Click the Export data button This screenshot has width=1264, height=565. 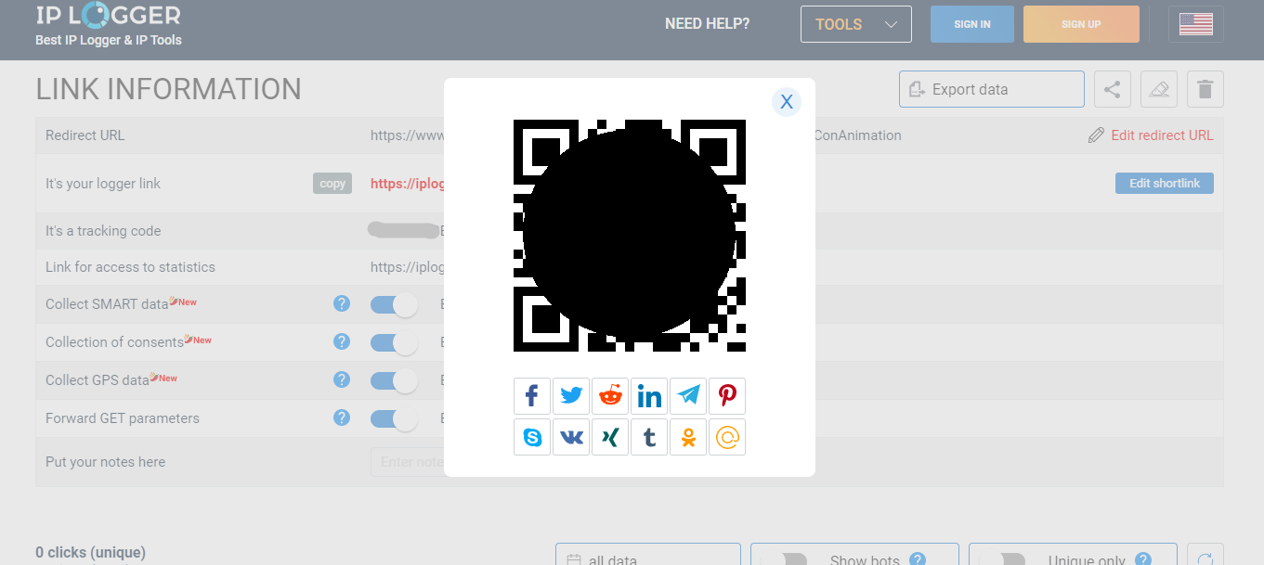tap(992, 89)
